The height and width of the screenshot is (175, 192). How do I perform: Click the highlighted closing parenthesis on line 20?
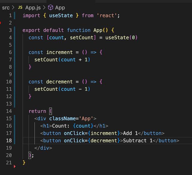[x=30, y=156]
